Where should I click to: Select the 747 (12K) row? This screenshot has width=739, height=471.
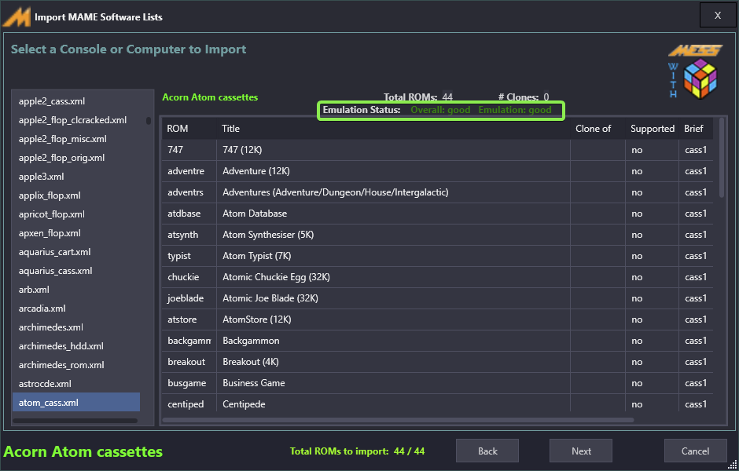(437, 150)
